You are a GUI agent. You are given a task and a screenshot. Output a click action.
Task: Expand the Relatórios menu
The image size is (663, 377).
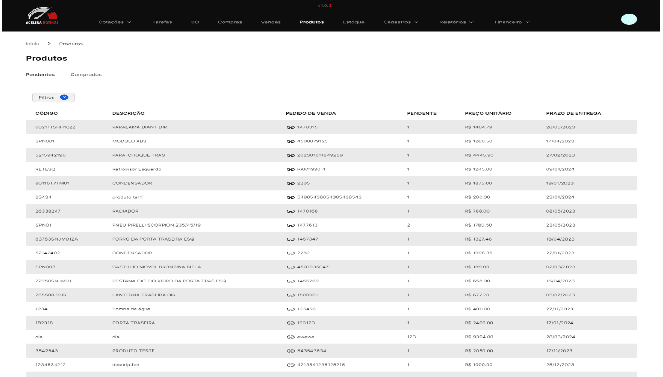click(456, 22)
